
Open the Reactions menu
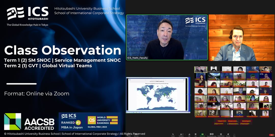[x=228, y=135]
